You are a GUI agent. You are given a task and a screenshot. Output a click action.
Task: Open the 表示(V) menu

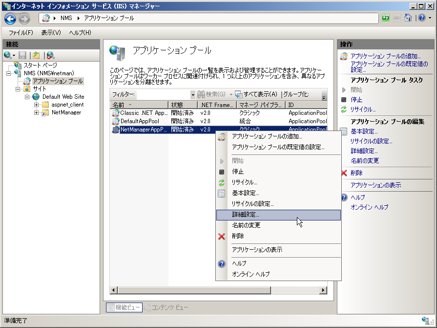51,33
